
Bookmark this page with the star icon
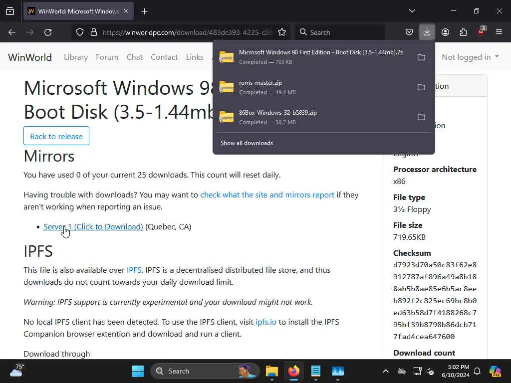coord(282,32)
